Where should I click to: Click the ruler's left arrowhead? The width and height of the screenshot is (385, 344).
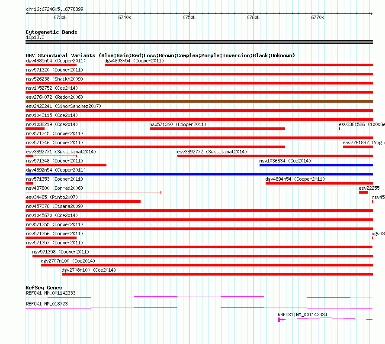(x=27, y=14)
